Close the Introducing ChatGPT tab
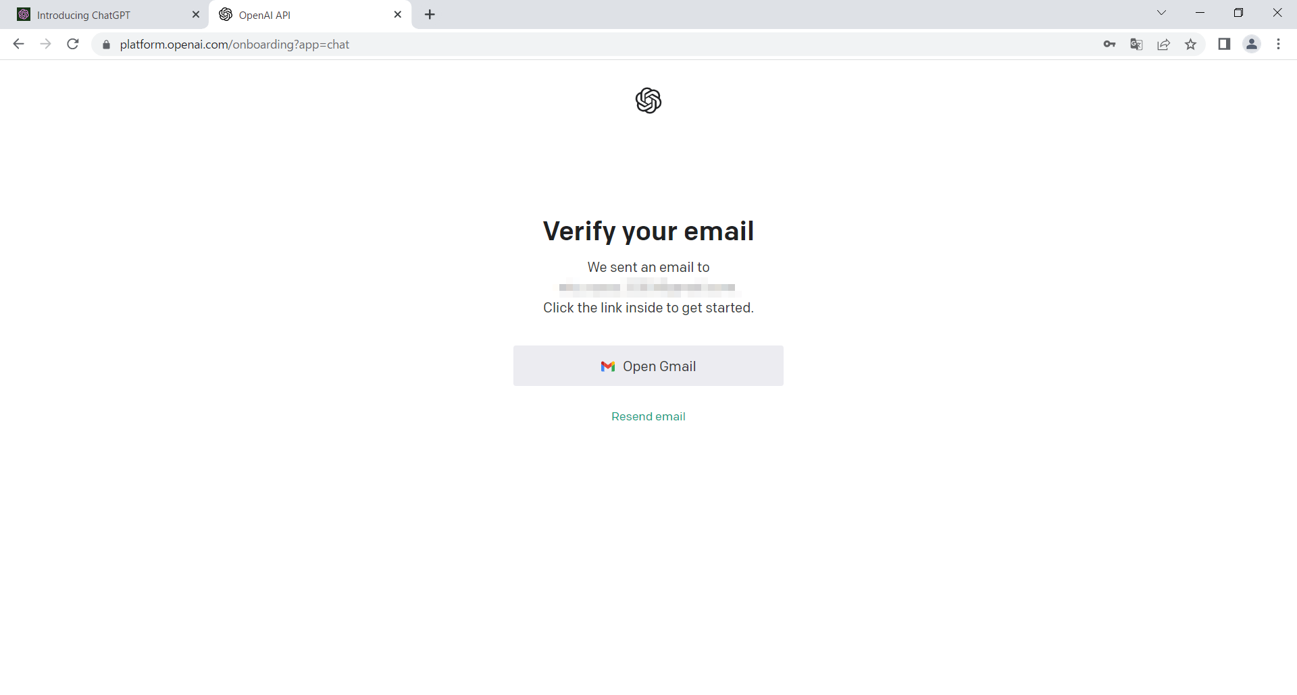The image size is (1297, 695). pyautogui.click(x=196, y=14)
